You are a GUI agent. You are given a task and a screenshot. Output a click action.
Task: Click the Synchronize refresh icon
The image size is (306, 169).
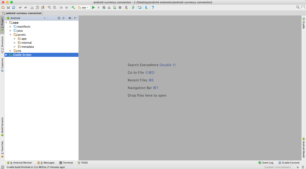pos(14,7)
